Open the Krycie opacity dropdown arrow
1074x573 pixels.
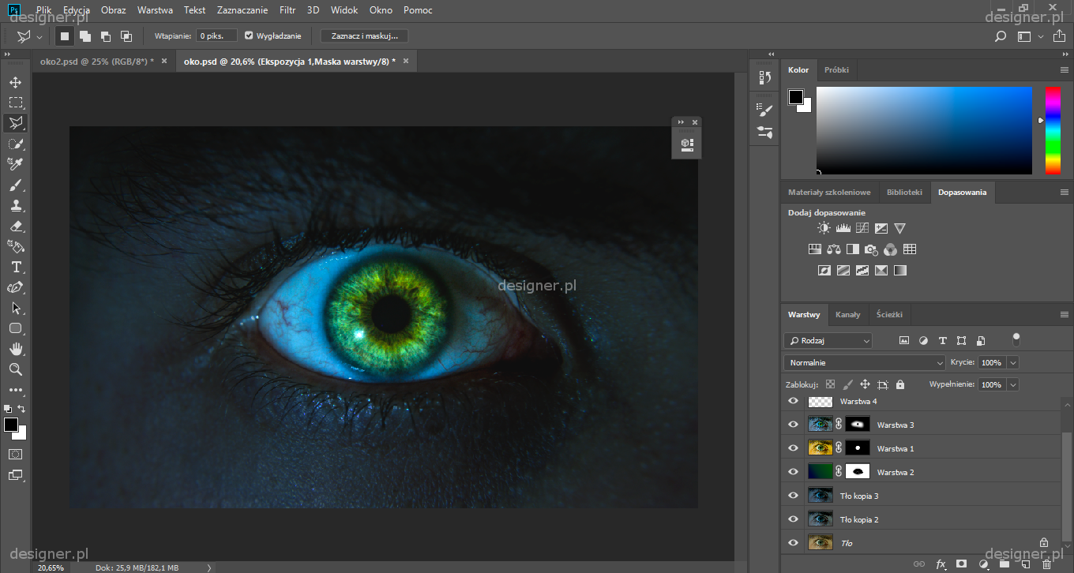(1012, 363)
